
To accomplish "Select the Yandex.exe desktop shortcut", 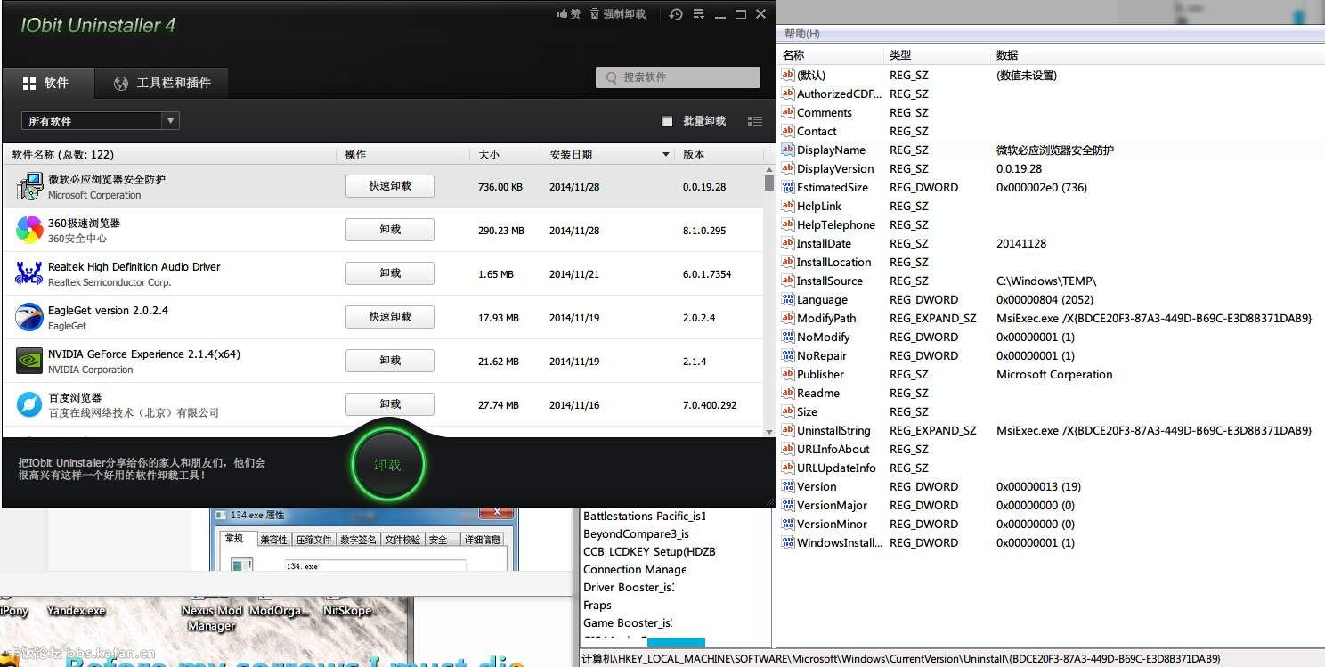I will [76, 611].
